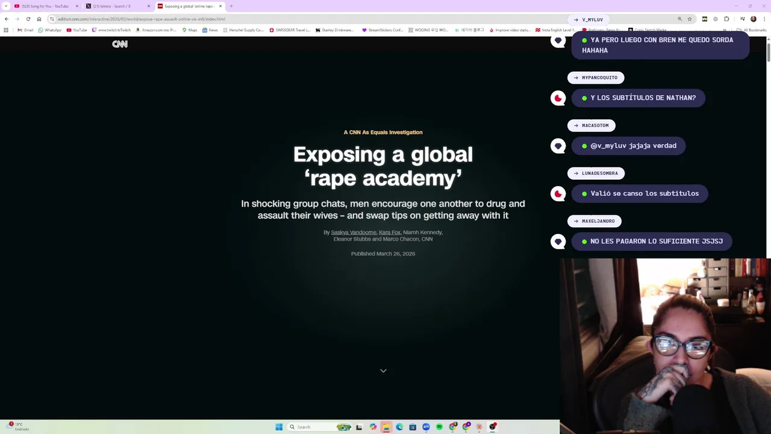
Task: Bookmark this page with the star icon
Action: coord(690,19)
